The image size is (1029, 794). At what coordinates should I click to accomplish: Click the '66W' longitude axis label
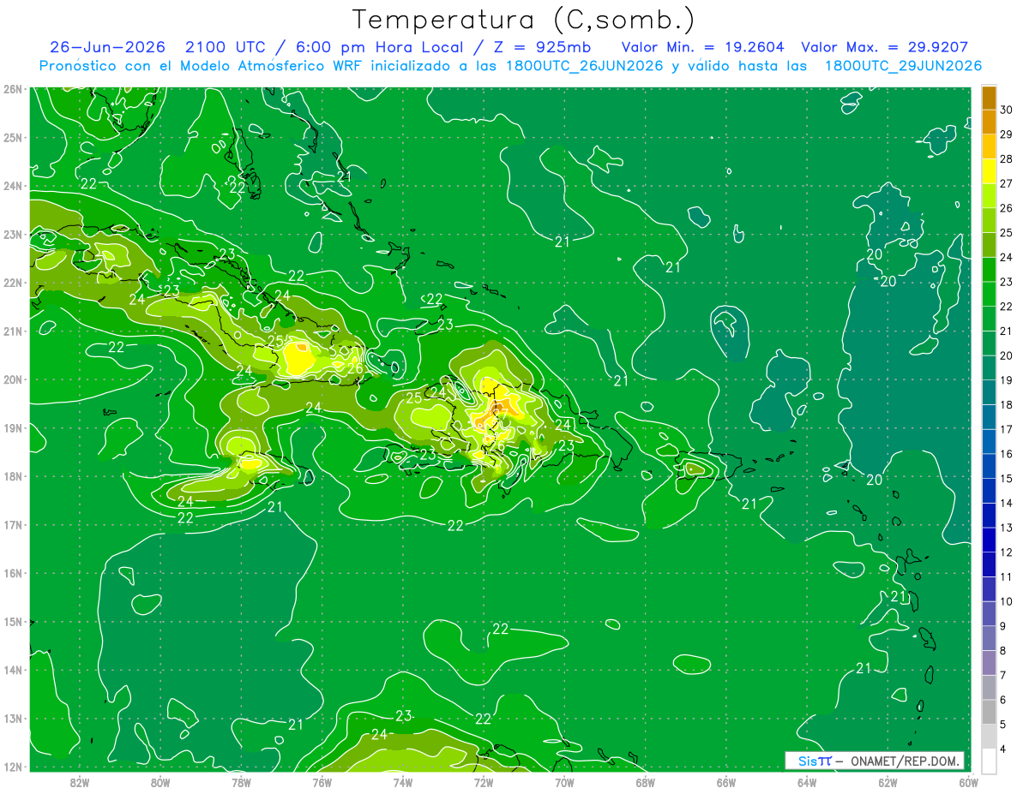[726, 782]
